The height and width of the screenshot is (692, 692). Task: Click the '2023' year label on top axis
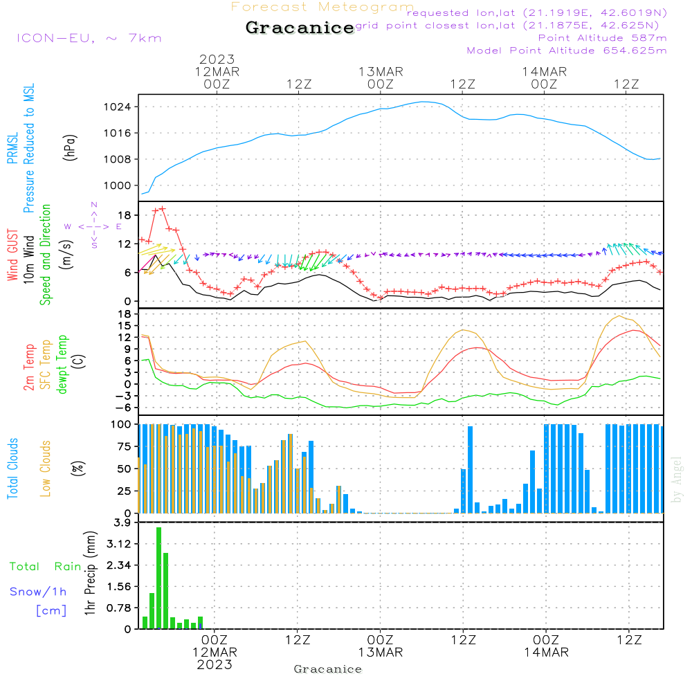(217, 59)
